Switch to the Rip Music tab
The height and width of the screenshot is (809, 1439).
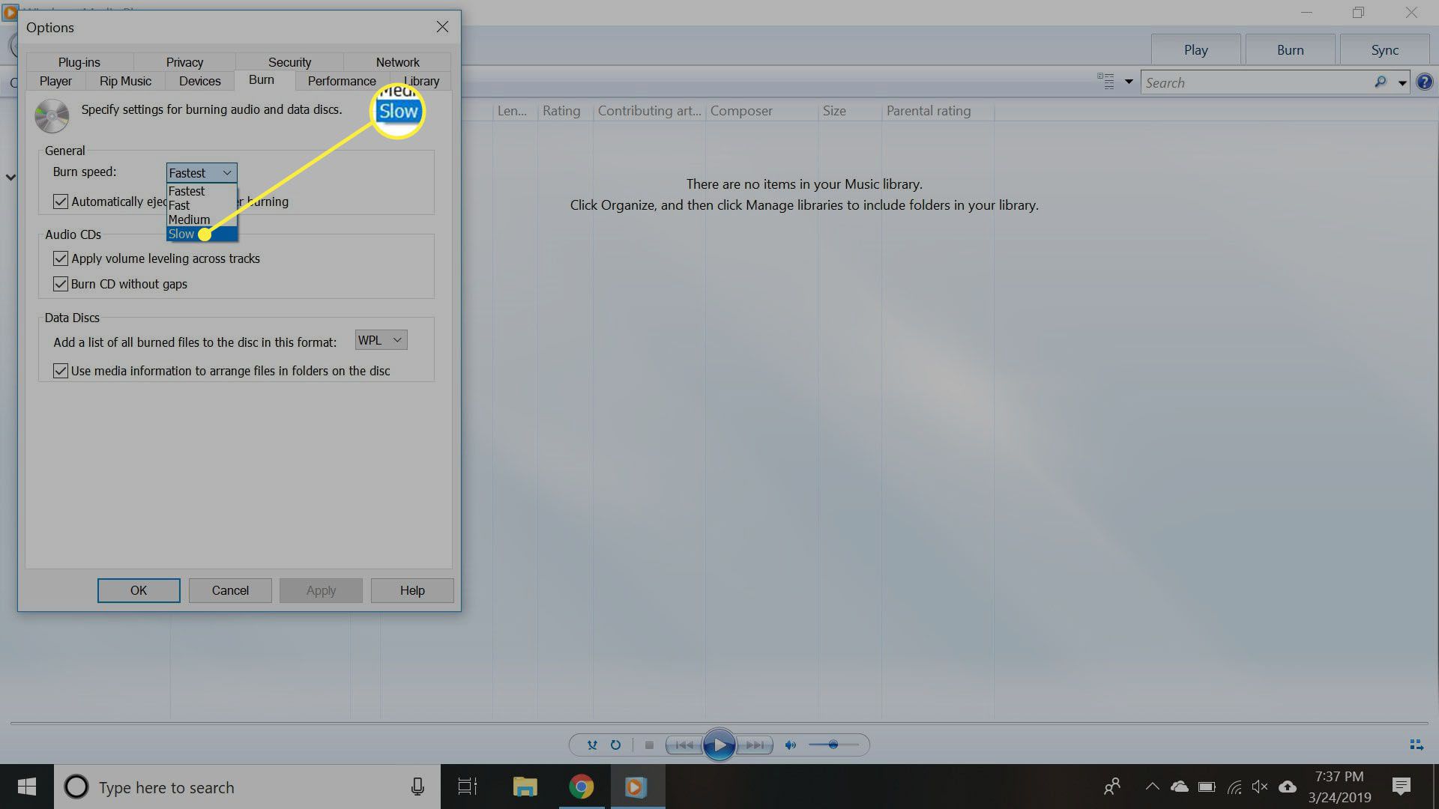[124, 80]
